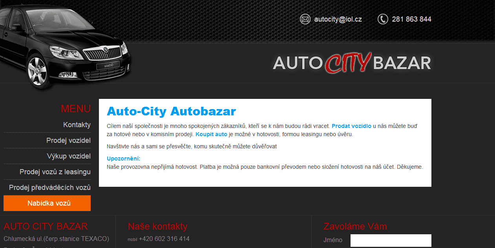
Task: Click the Zavoláme Vám heading
Action: (355, 226)
